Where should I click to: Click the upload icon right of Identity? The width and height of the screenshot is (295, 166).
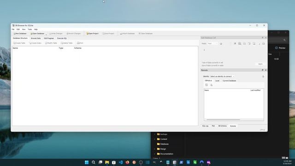[263, 77]
